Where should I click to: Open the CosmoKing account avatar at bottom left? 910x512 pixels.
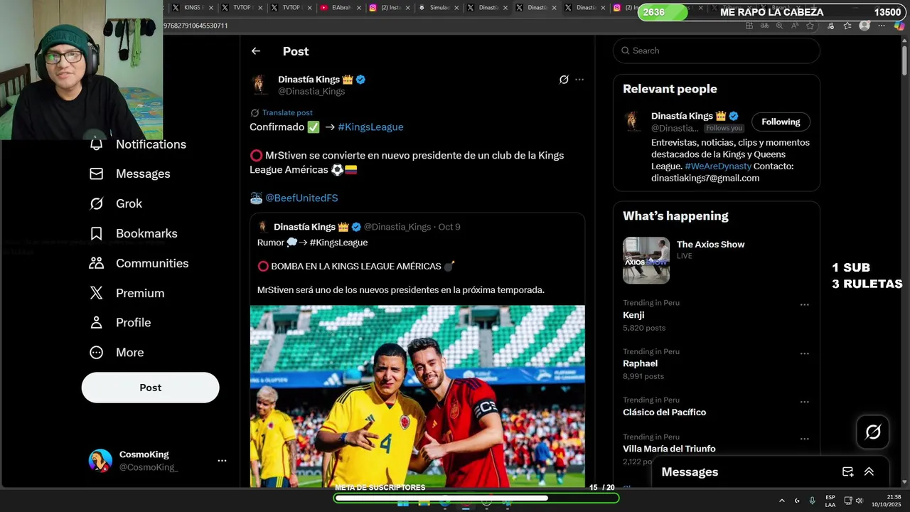tap(100, 461)
